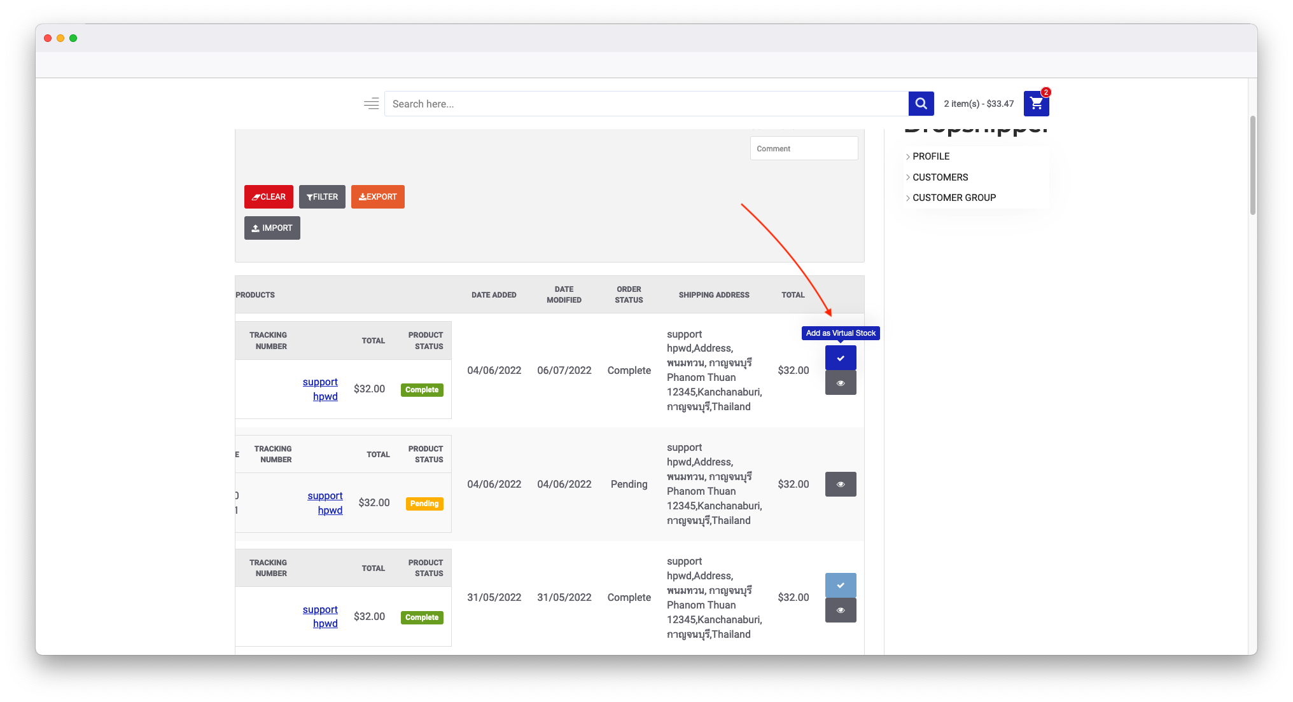The image size is (1293, 702).
Task: Open the shopping cart icon
Action: [1036, 103]
